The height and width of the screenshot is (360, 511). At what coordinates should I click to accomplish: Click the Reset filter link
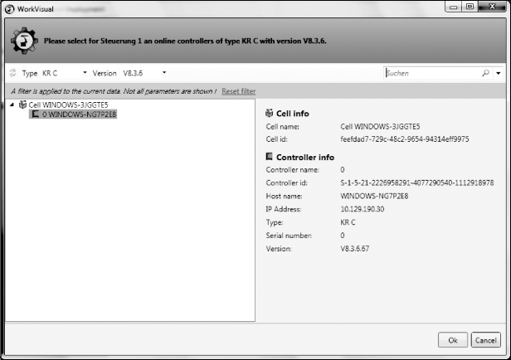coord(239,91)
